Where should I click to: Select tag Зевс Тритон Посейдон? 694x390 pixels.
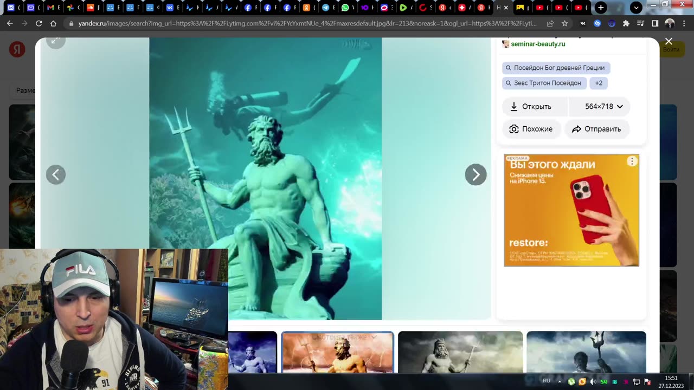544,83
